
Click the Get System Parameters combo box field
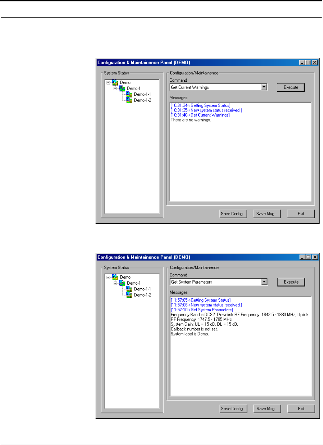[x=219, y=282]
